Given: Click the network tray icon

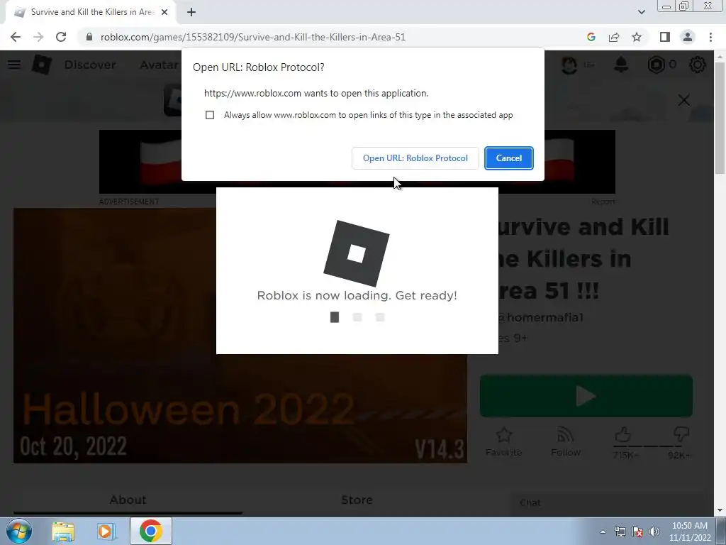Looking at the screenshot, I should 620,532.
